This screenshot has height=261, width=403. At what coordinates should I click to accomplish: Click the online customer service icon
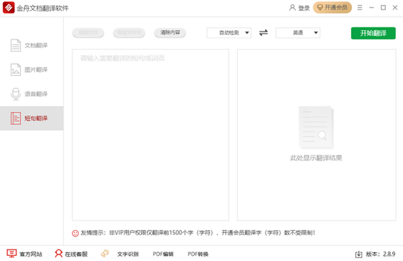coord(59,254)
